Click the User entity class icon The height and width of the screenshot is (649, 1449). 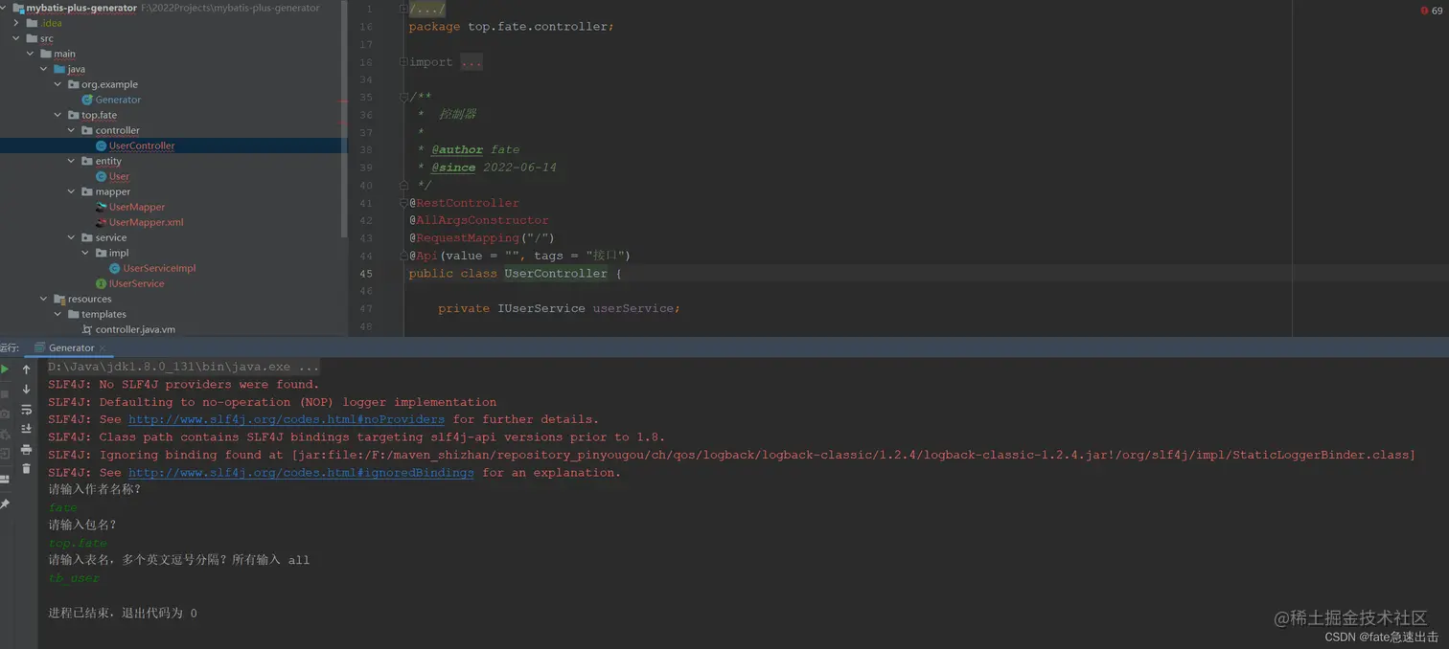pyautogui.click(x=102, y=176)
